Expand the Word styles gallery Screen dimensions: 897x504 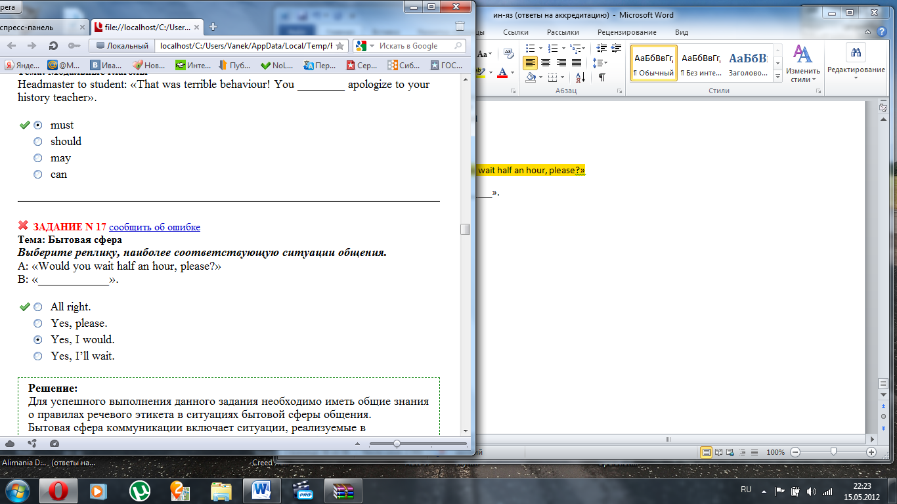(x=778, y=77)
